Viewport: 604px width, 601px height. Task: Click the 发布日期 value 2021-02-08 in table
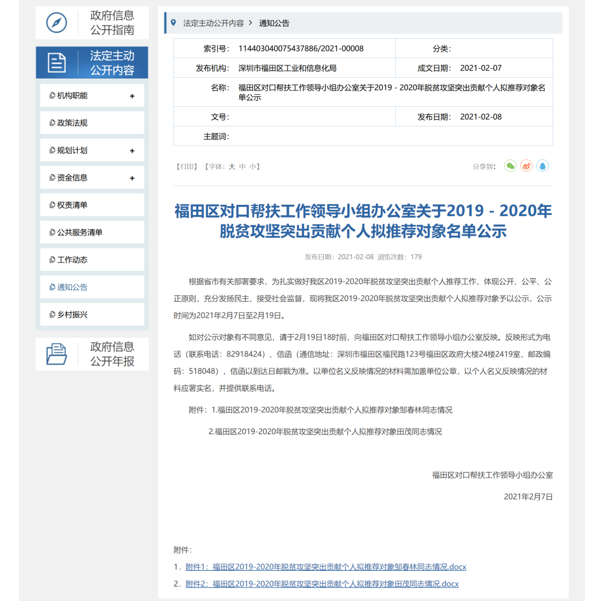tap(481, 117)
